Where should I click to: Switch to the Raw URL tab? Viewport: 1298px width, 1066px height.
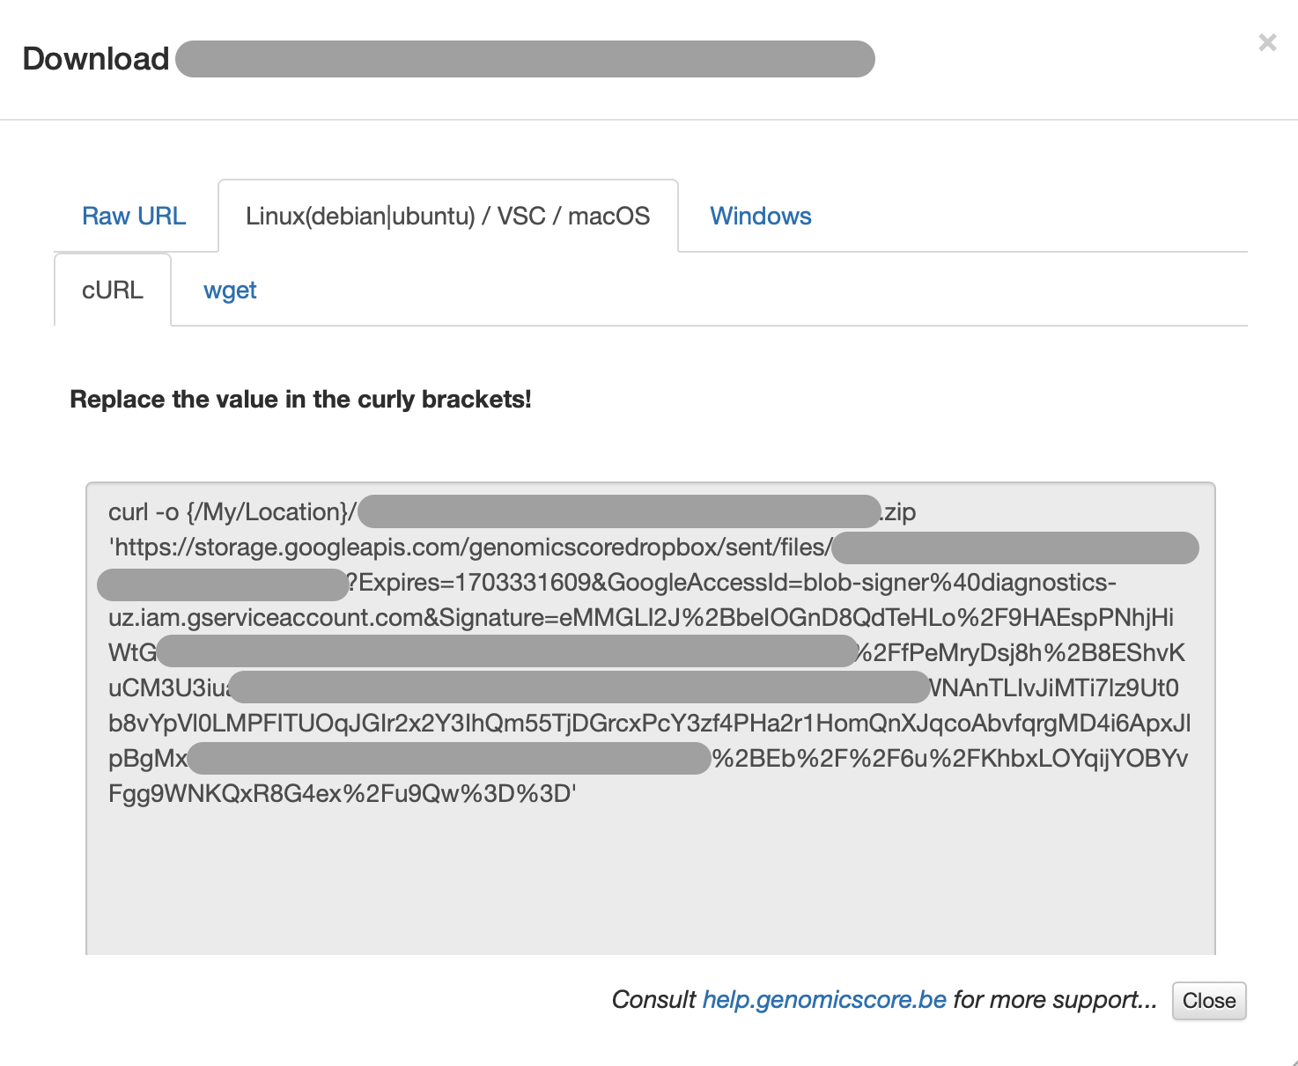tap(134, 216)
